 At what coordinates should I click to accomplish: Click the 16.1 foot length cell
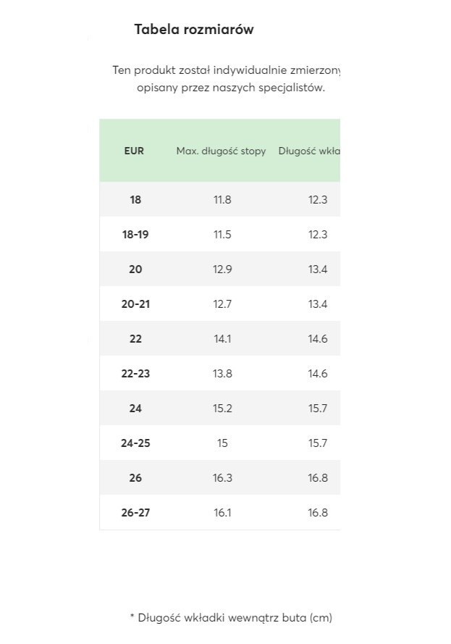(222, 513)
